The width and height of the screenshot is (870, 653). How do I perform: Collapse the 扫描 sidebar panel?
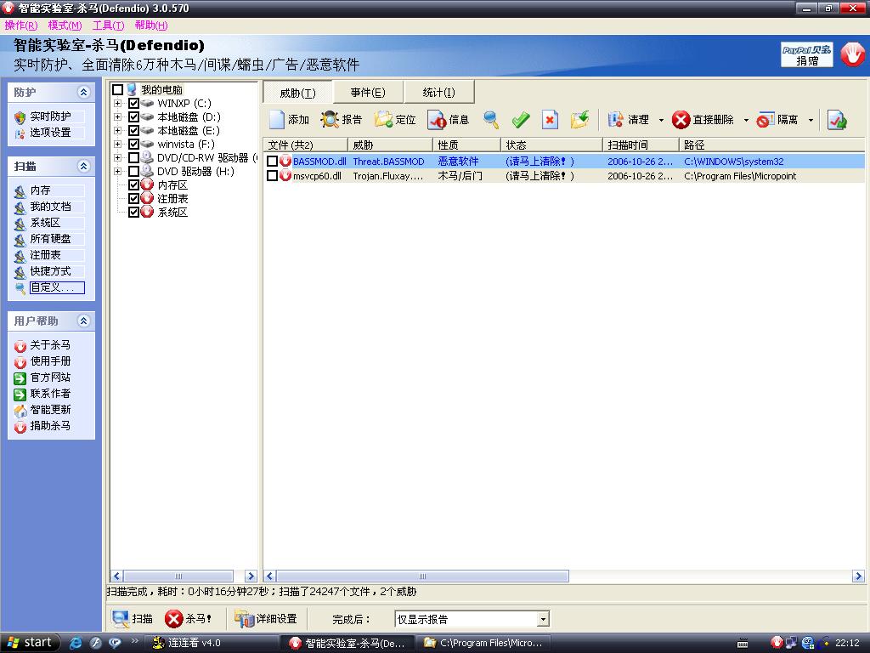pos(84,166)
